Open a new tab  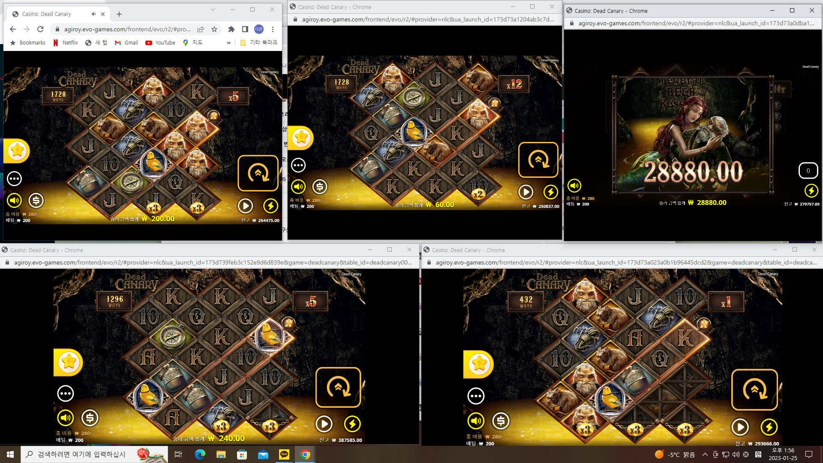pos(119,14)
